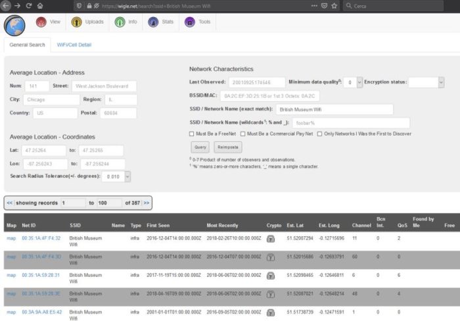Click crypto lock icon for 00:35:1A:59:28:3E row
The height and width of the screenshot is (321, 460).
(271, 294)
